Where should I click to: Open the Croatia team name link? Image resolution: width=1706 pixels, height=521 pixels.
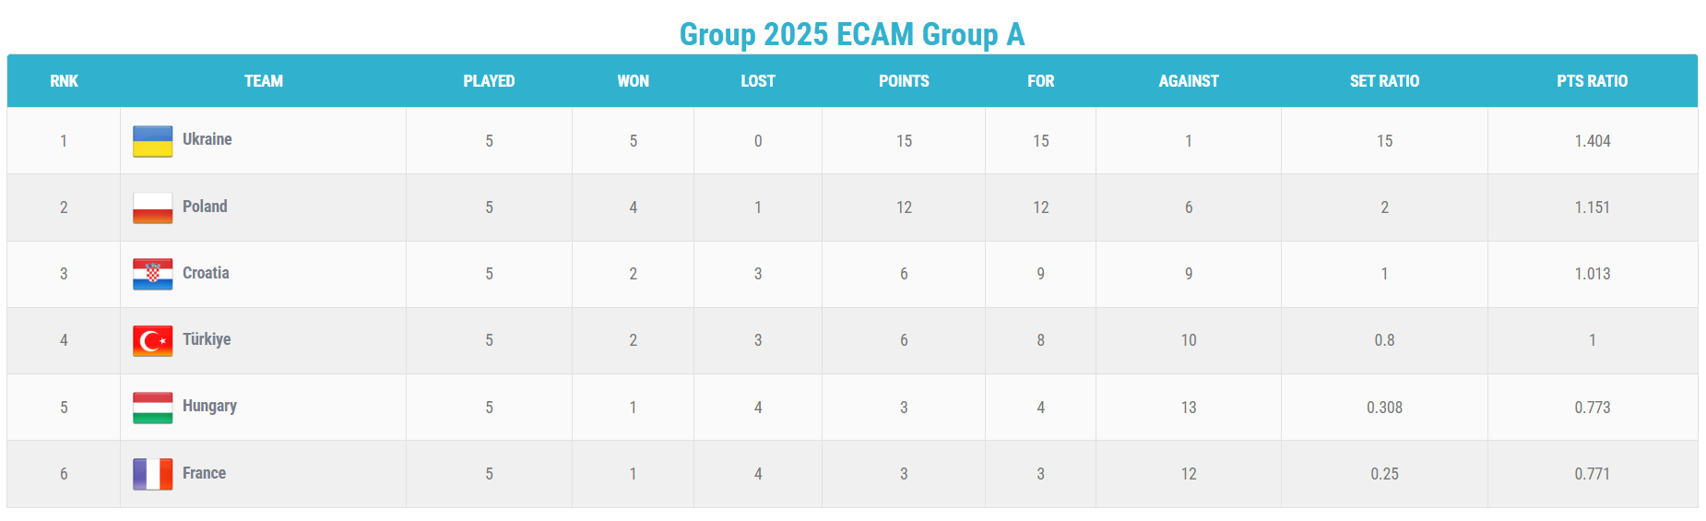[x=206, y=273]
